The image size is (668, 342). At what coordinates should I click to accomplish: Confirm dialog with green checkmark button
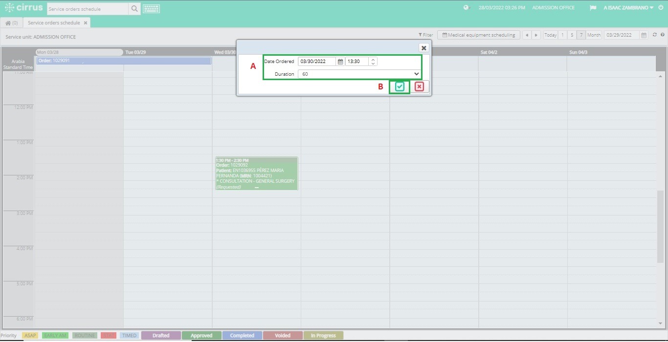(x=400, y=86)
